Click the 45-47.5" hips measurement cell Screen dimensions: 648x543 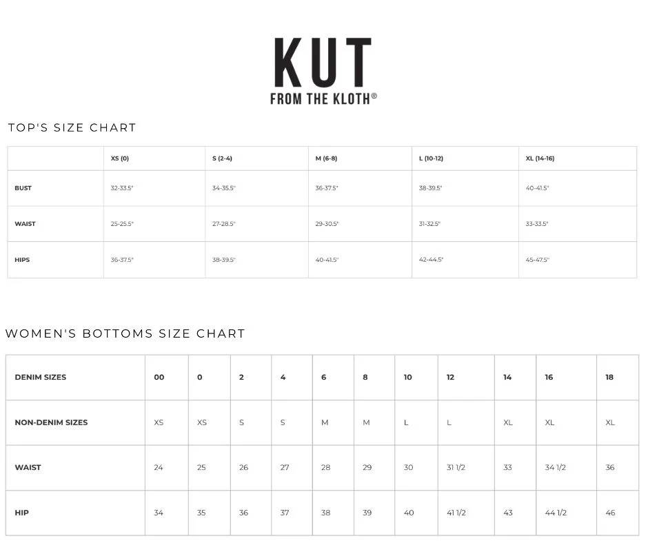pyautogui.click(x=538, y=260)
